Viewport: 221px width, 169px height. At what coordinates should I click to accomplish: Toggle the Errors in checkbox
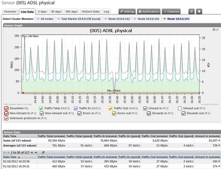tap(79, 113)
